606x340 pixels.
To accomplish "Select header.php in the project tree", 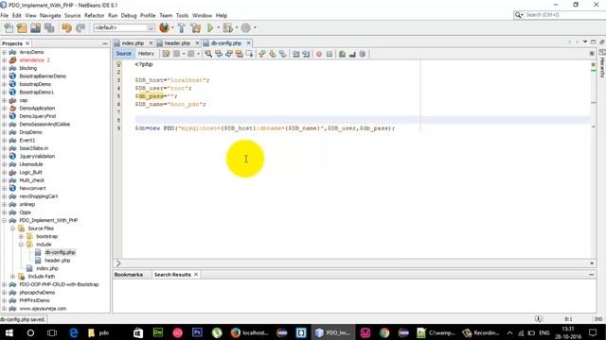I will tap(57, 261).
